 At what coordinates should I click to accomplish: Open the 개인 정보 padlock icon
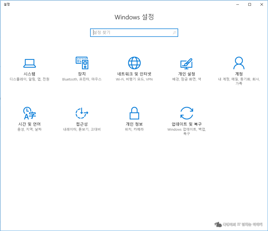[x=134, y=113]
